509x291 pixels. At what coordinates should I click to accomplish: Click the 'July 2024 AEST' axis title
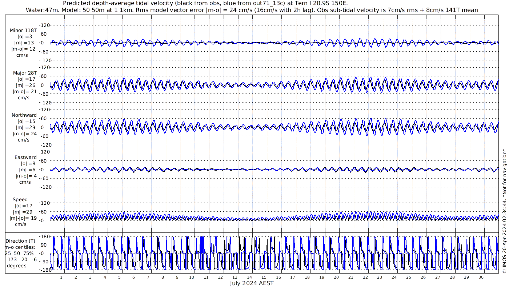coord(252,283)
